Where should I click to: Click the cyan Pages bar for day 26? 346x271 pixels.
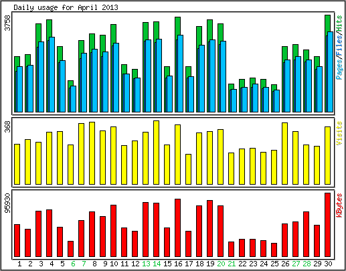click(288, 86)
